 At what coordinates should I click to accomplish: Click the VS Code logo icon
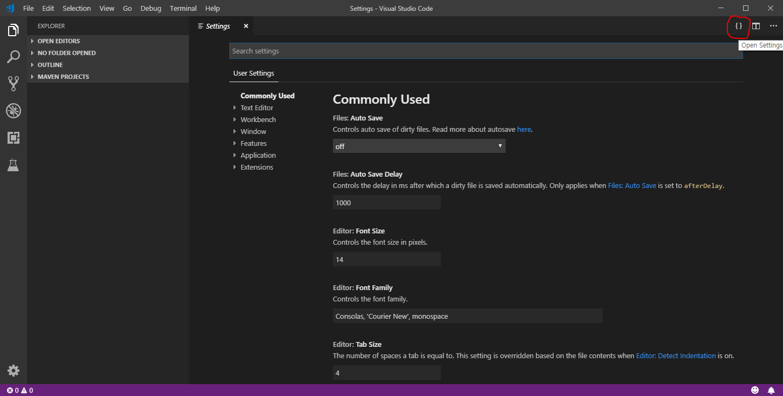coord(10,8)
